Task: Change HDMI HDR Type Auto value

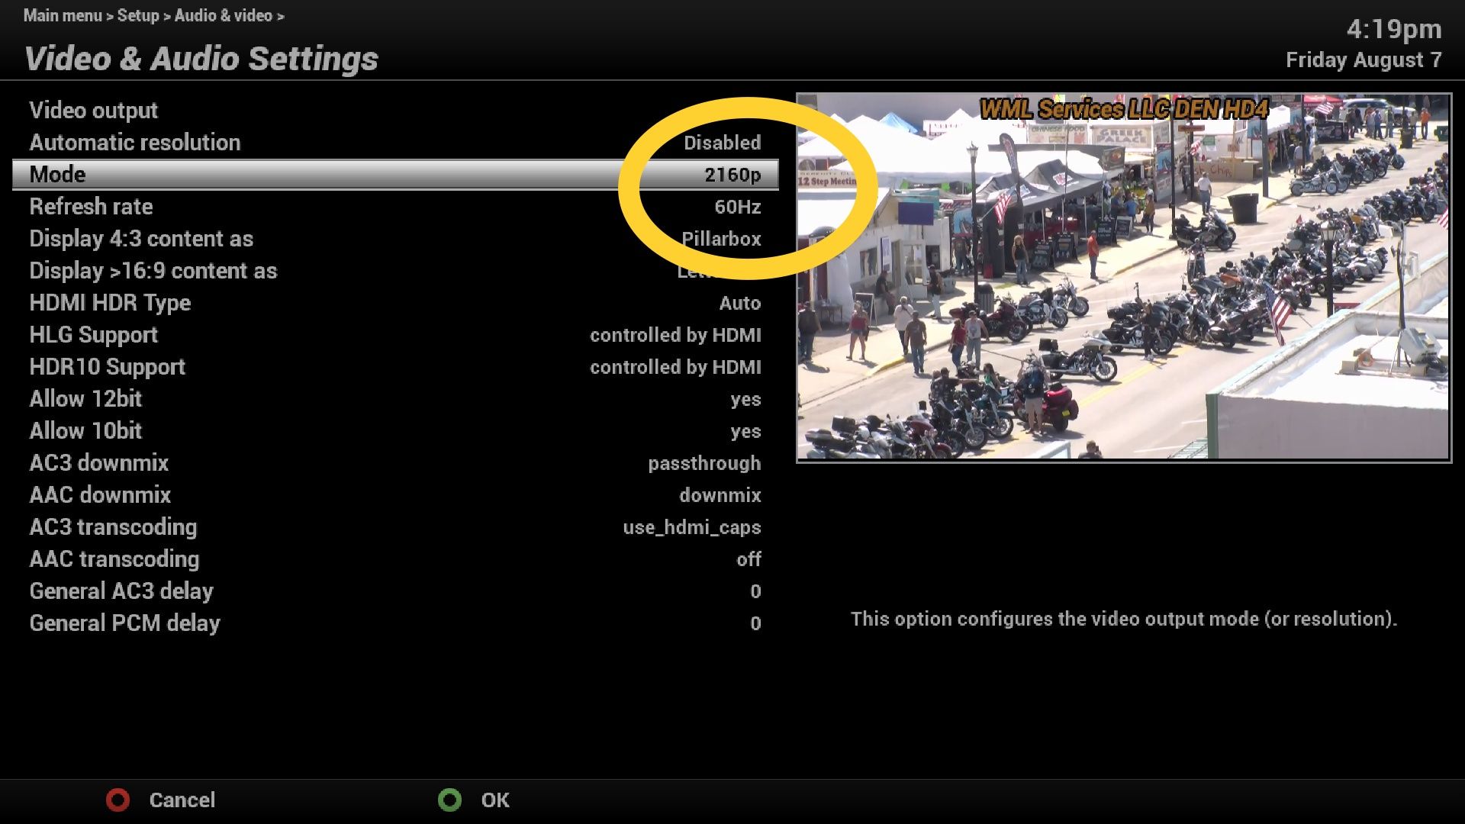Action: [x=739, y=303]
